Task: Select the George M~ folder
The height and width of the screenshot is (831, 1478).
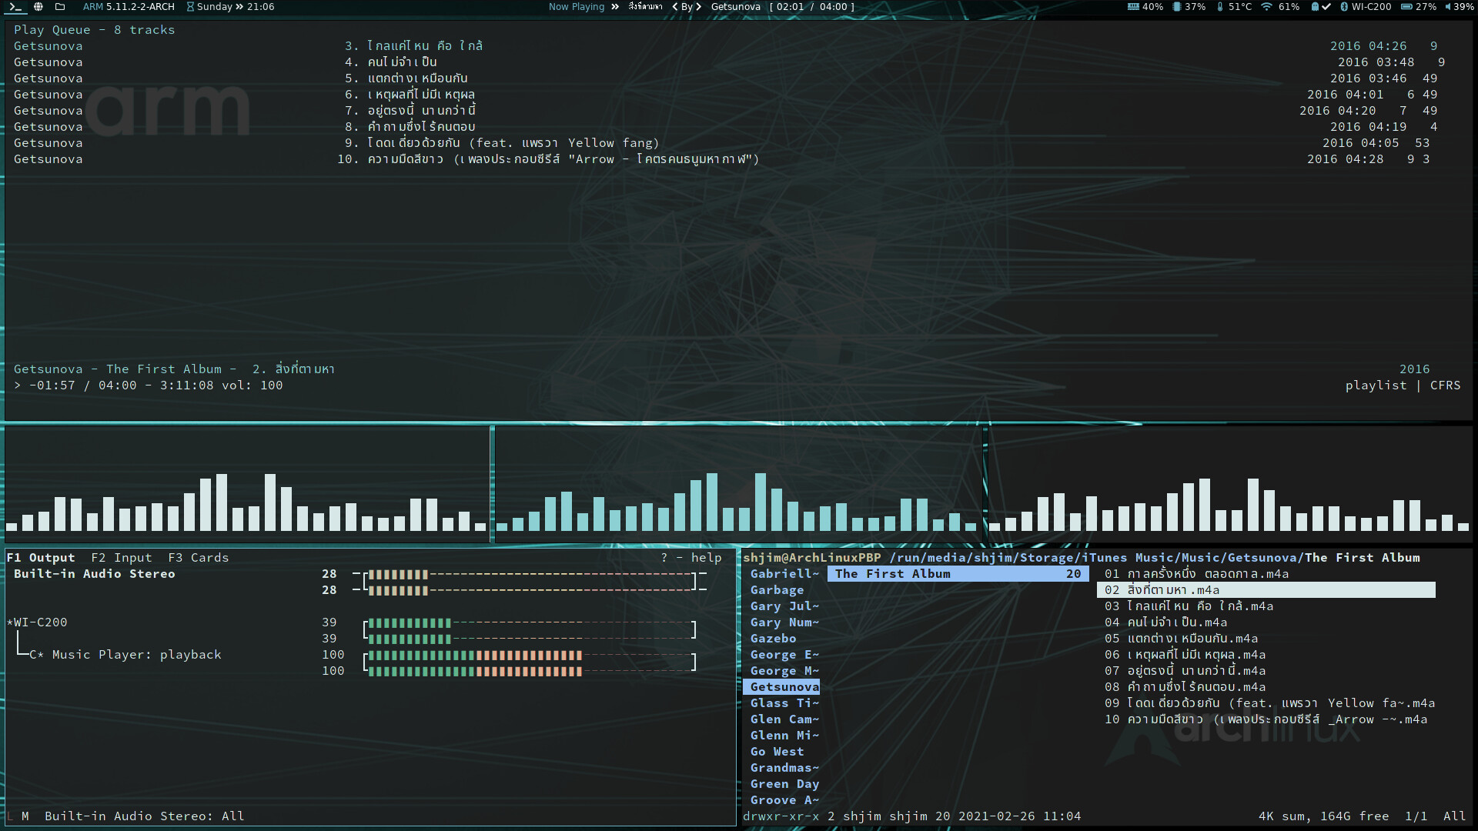Action: point(785,671)
